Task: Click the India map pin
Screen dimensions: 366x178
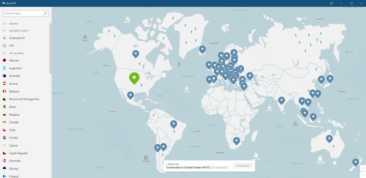Action: click(x=281, y=101)
